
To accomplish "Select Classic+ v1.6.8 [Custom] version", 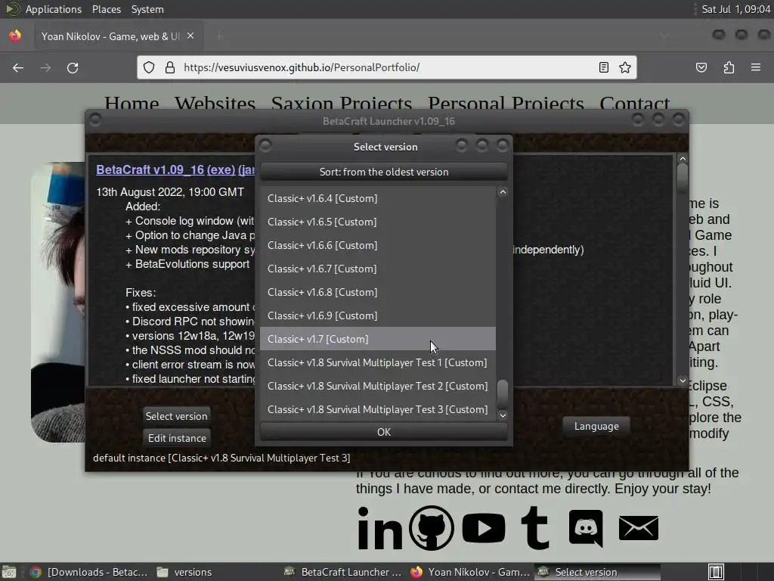I will [378, 292].
